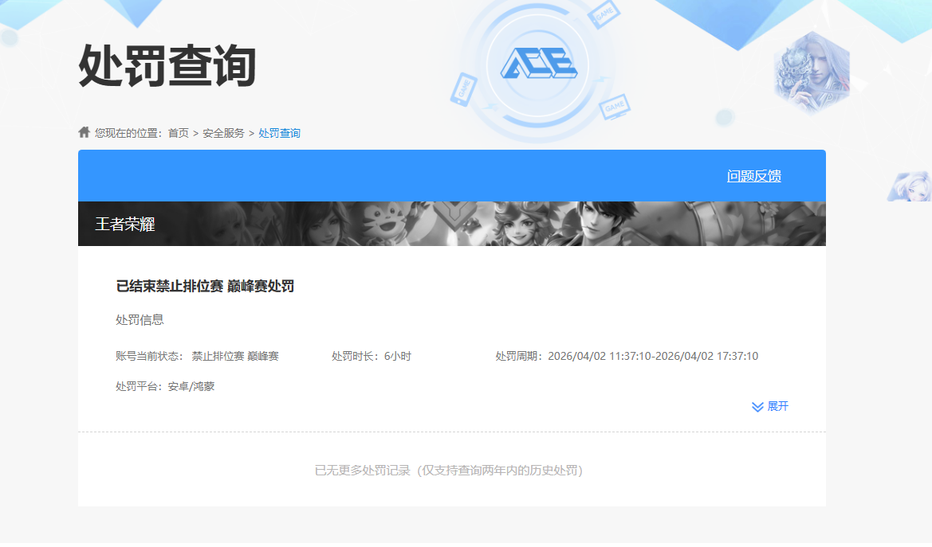Click the 账号当前状态 禁止排位赛 巅峰赛 text
The height and width of the screenshot is (547, 932).
198,357
